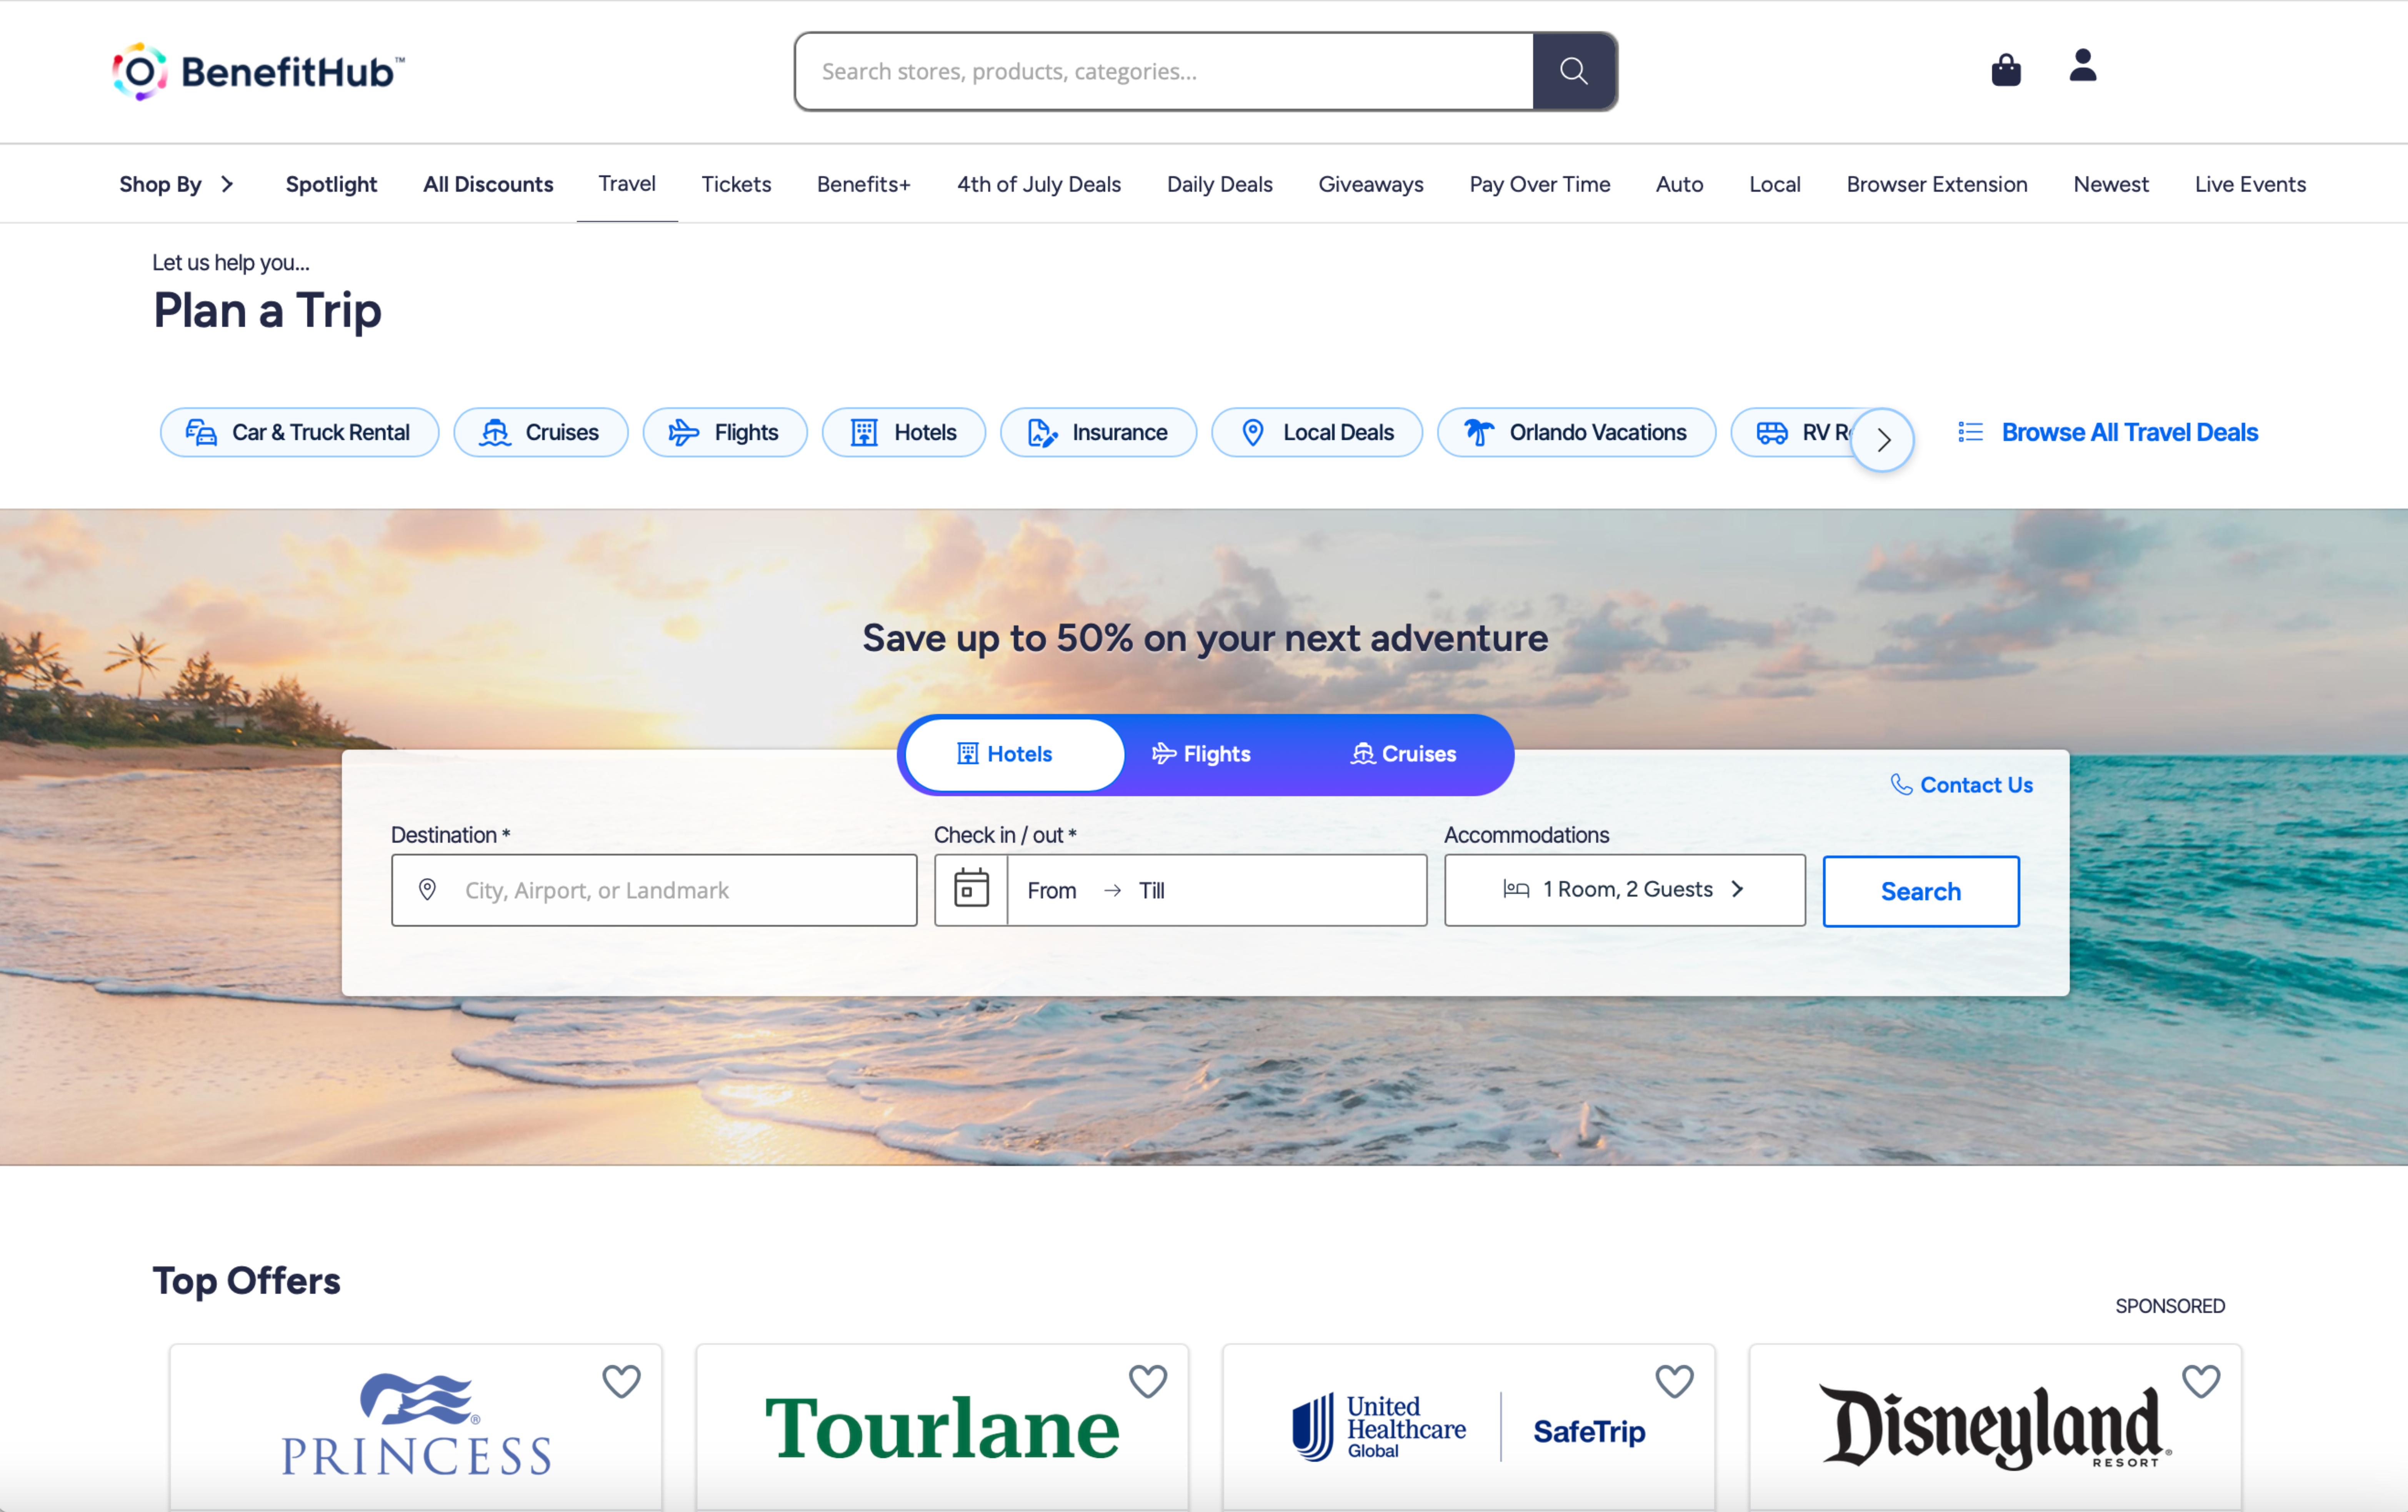Favorite the Princess offer heart
Screen dimensions: 2408x1512
pyautogui.click(x=621, y=1381)
